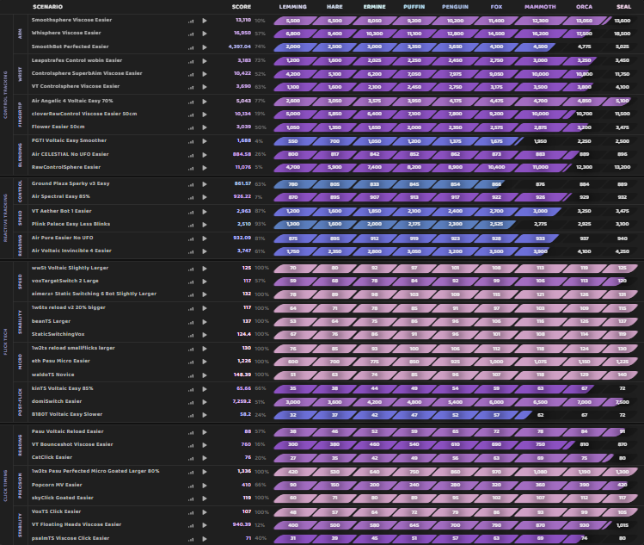Start psalmTS Viscose Click Easier scenario
644x545 pixels.
point(205,539)
